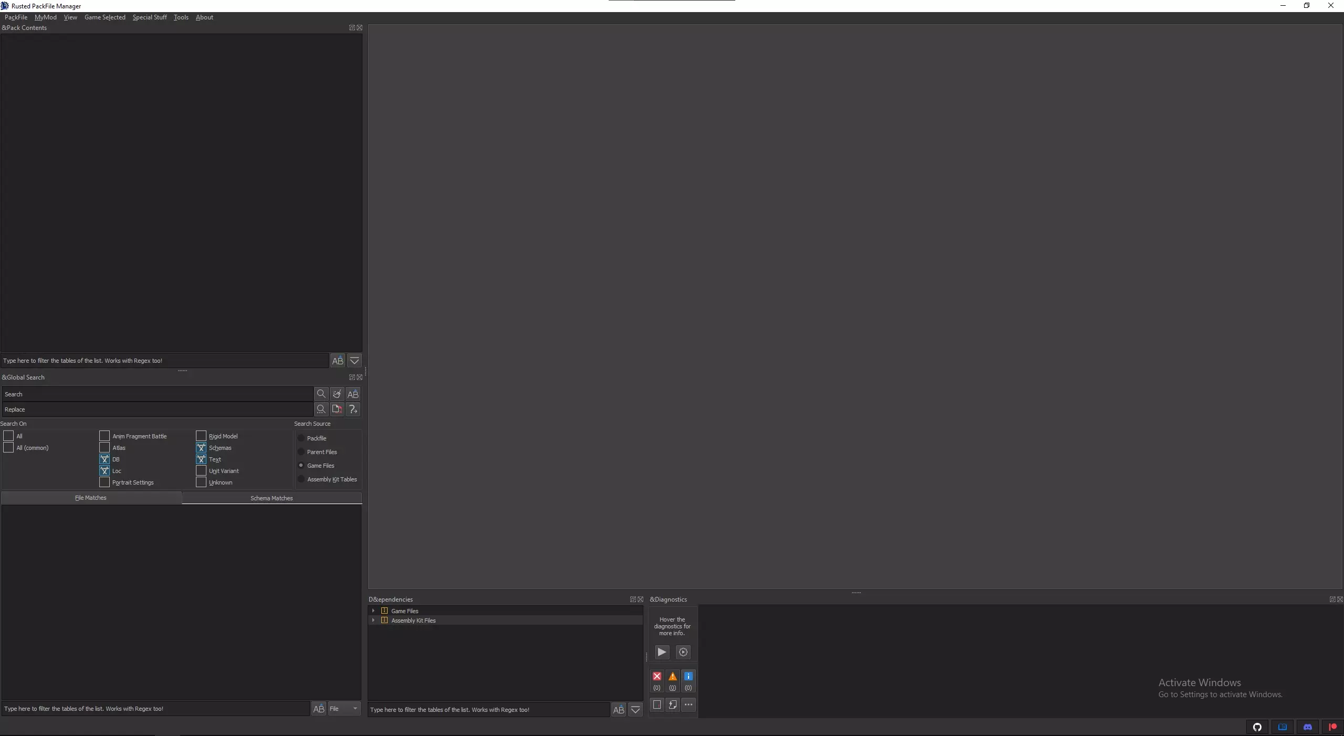Select the Packfile search source
Image resolution: width=1344 pixels, height=736 pixels.
click(301, 438)
